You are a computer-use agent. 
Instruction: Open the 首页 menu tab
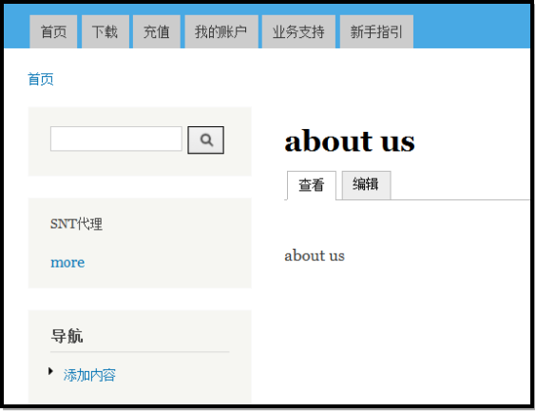point(53,31)
